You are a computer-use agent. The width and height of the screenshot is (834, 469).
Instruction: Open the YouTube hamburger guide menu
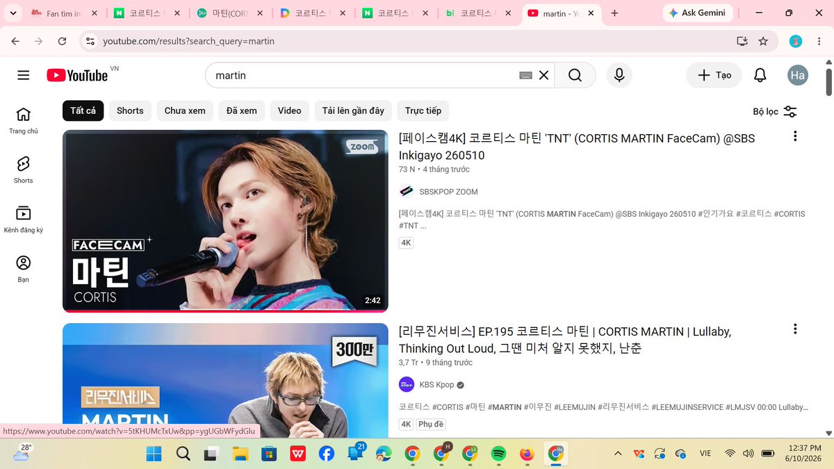coord(24,75)
